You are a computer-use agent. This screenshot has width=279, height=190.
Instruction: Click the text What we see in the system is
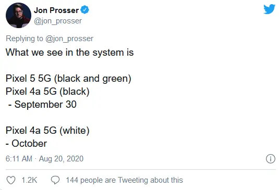tap(69, 53)
